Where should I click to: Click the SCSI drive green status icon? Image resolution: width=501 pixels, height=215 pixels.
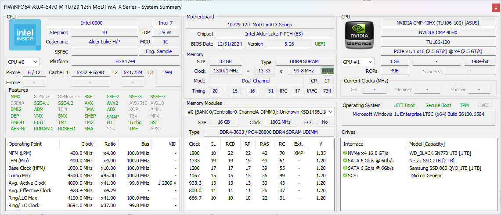point(345,176)
